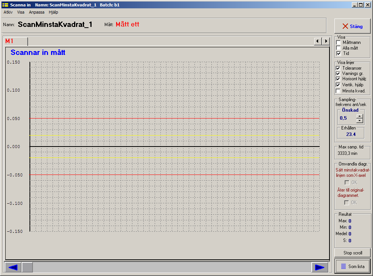Toggle the Toleranser lines checkbox

tap(338, 68)
